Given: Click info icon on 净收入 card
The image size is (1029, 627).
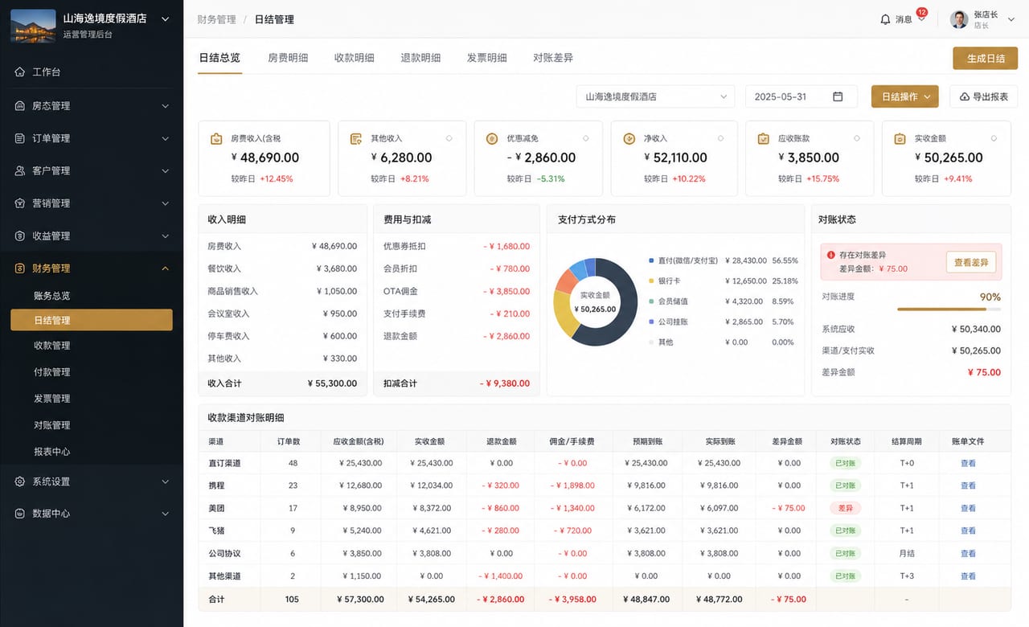Looking at the screenshot, I should pyautogui.click(x=721, y=138).
